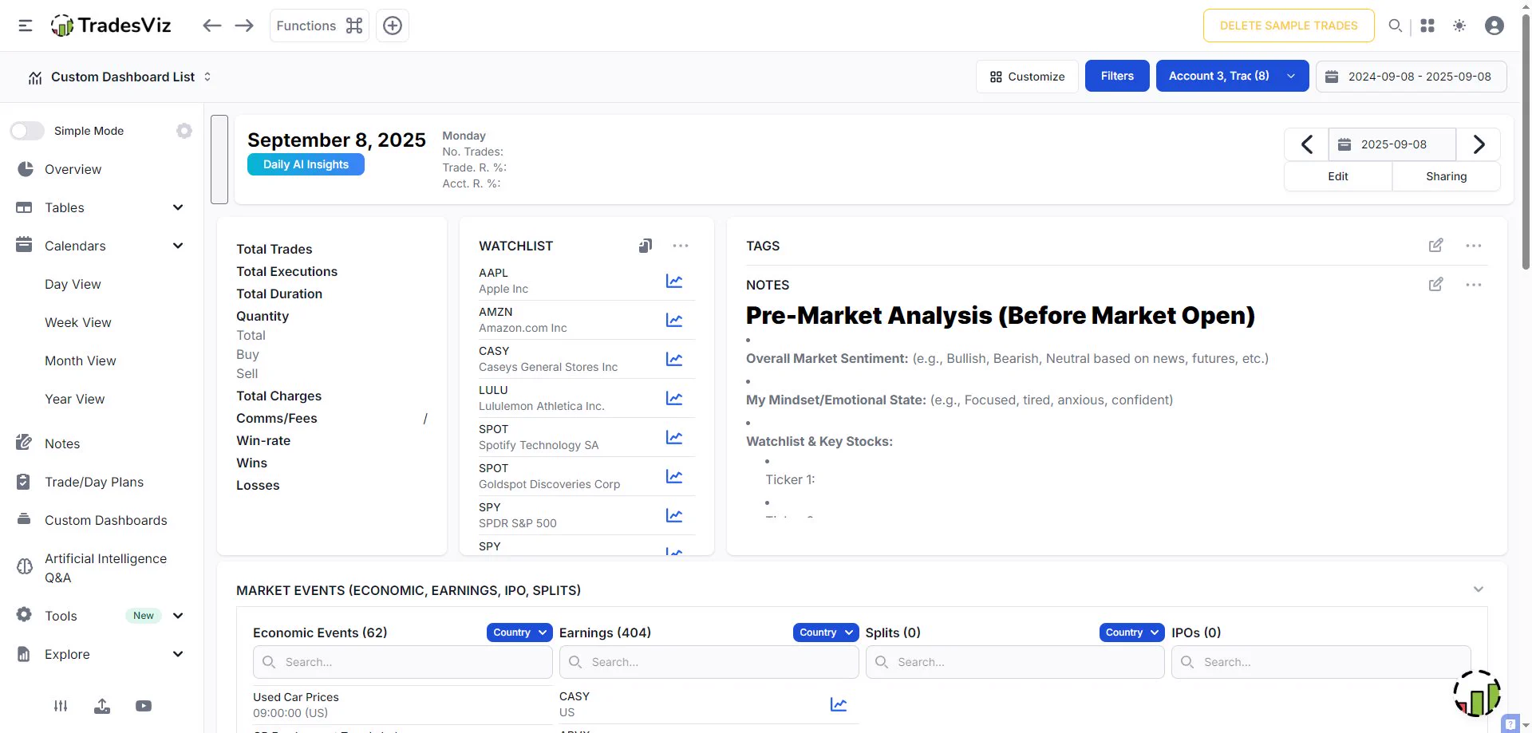Open Tags more options menu
This screenshot has height=733, width=1532.
pos(1474,246)
